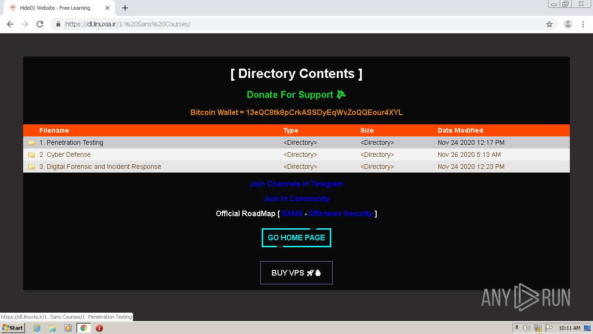
Task: Click the browser back arrow
Action: point(10,24)
